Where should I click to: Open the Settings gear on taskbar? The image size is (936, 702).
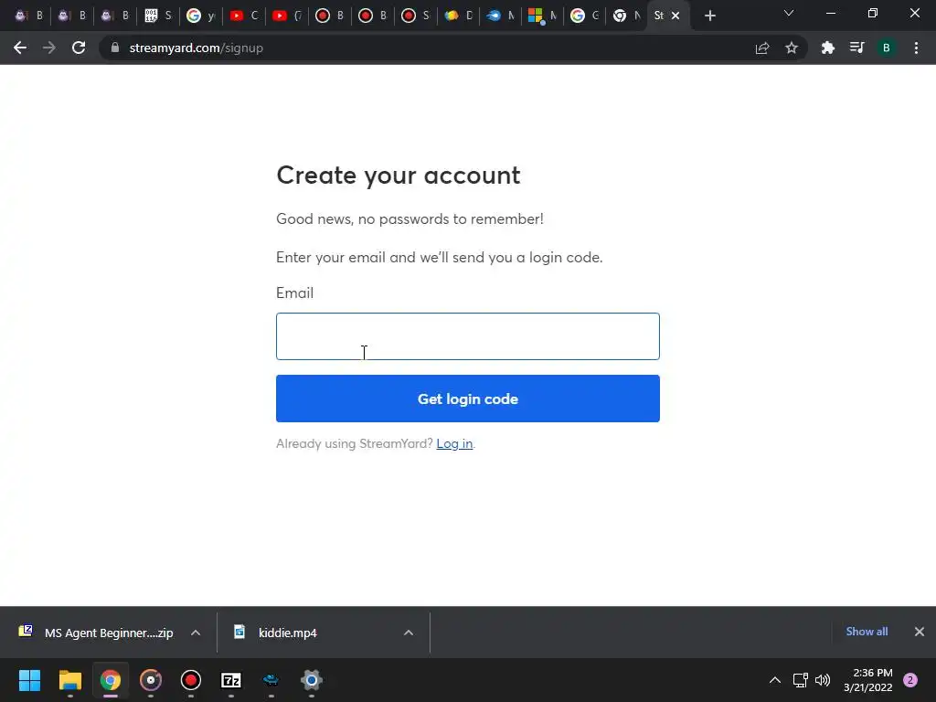(x=312, y=680)
